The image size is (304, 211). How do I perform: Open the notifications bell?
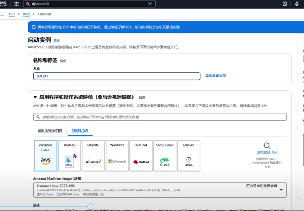tap(297, 4)
